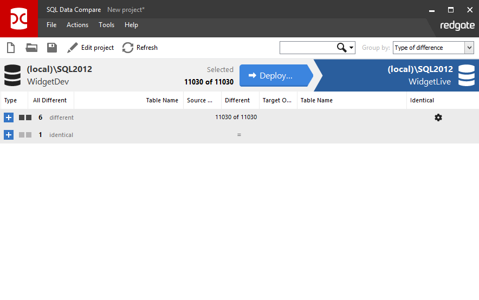The image size is (479, 300).
Task: Open a project using the folder icon
Action: [x=31, y=48]
